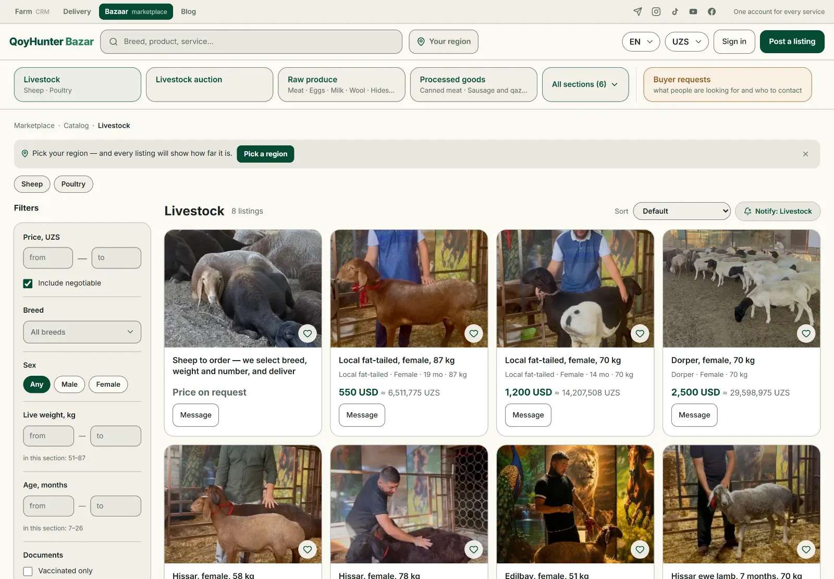
Task: Open the EN language dropdown
Action: (x=641, y=42)
